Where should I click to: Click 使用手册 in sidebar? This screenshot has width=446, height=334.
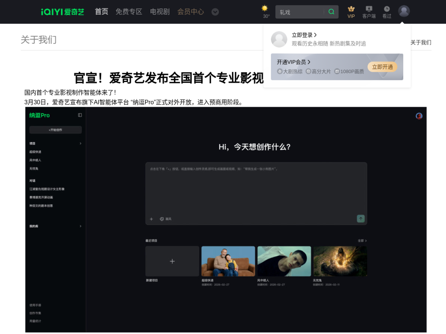tap(35, 305)
